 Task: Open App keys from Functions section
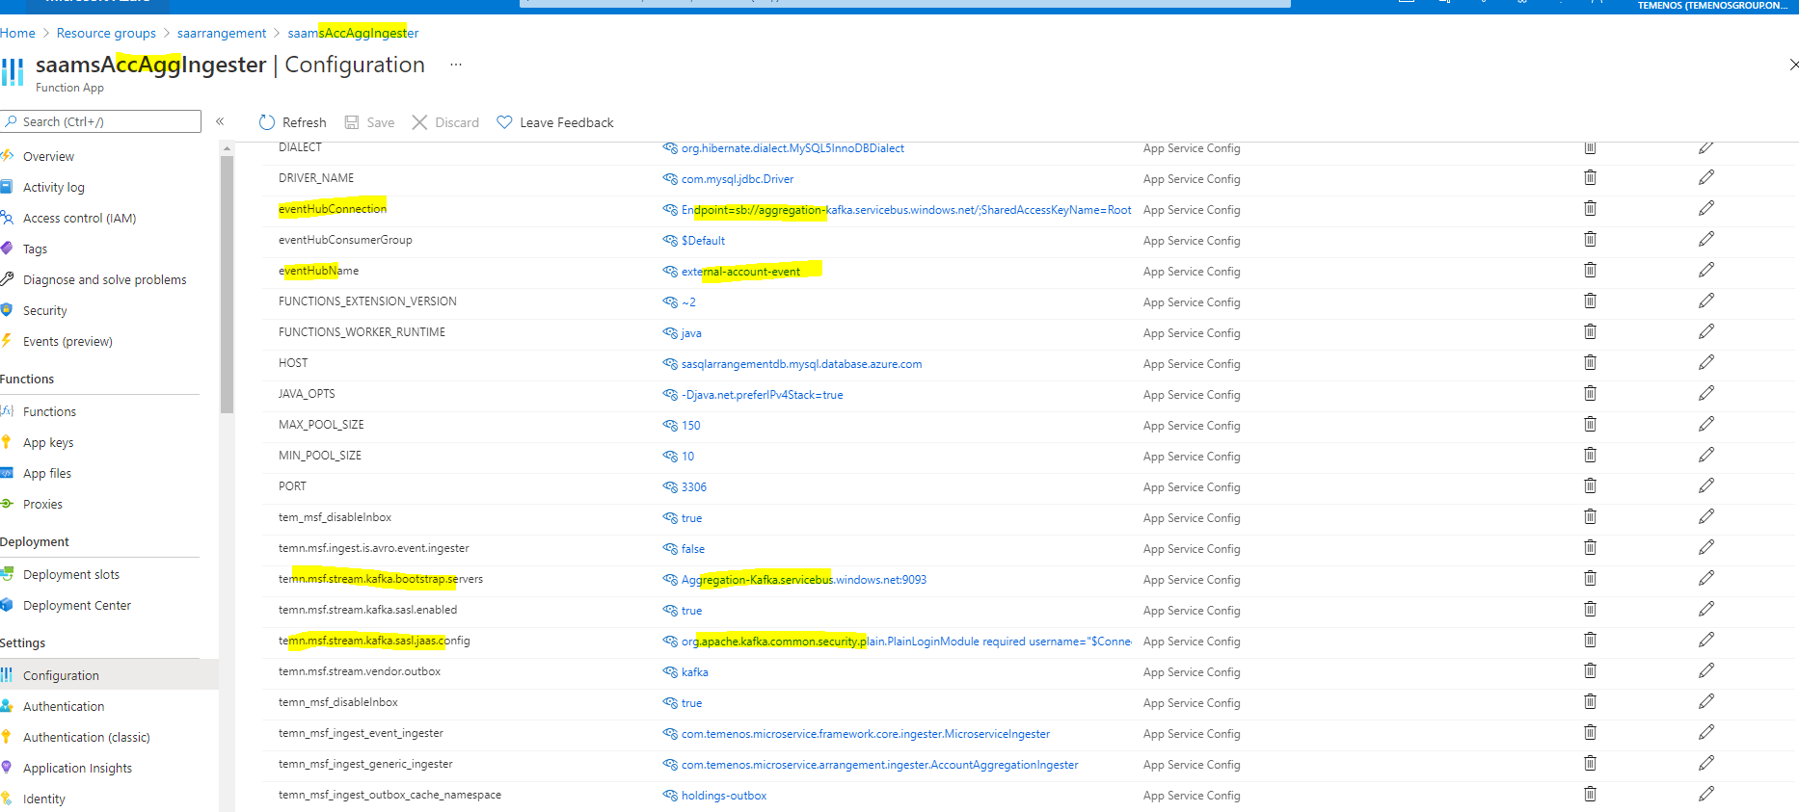pyautogui.click(x=48, y=442)
